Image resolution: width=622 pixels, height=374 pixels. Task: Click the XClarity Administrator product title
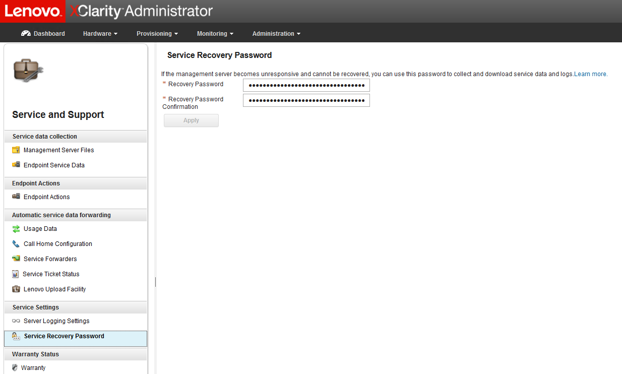142,11
